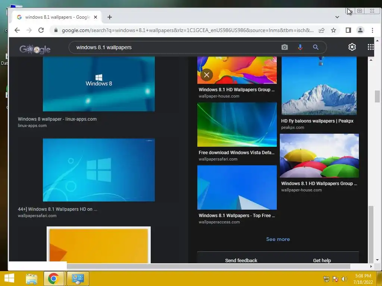Viewport: 382px width, 286px height.
Task: Click the volume speaker tray icon
Action: pyautogui.click(x=344, y=279)
